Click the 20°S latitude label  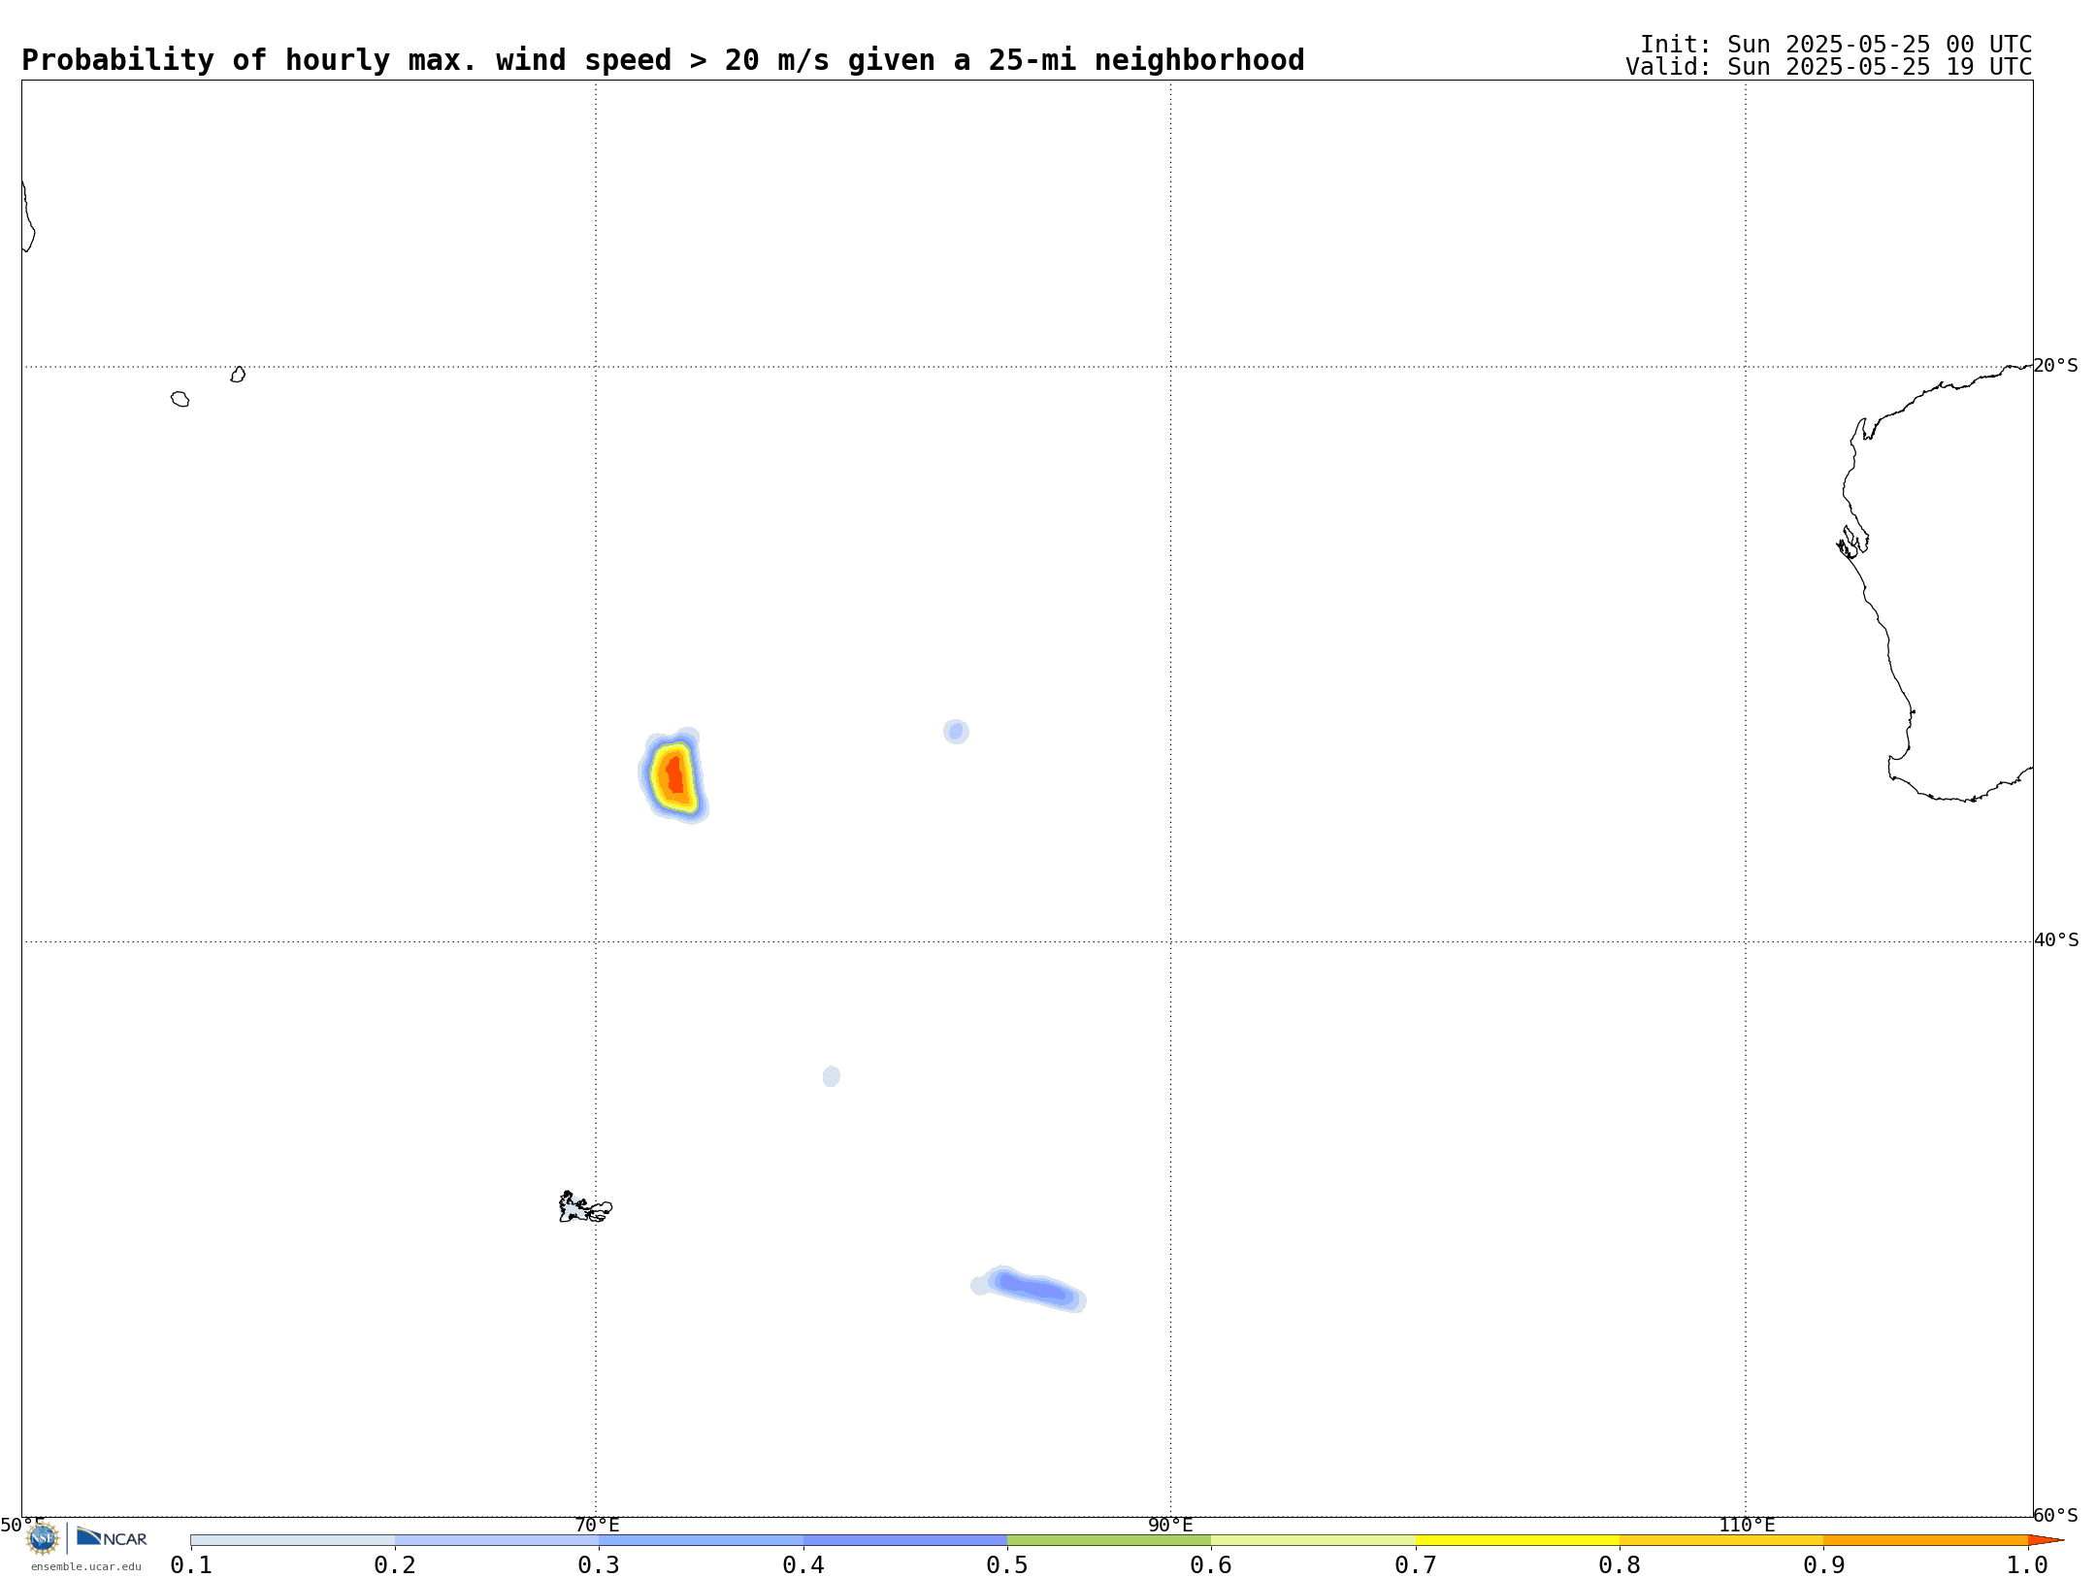pos(2055,366)
